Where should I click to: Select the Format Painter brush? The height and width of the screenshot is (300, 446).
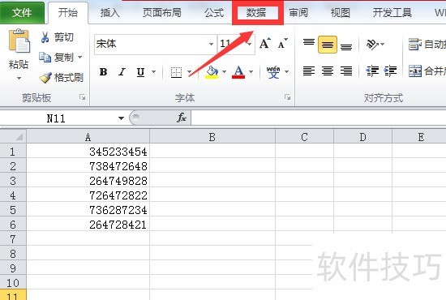point(45,77)
